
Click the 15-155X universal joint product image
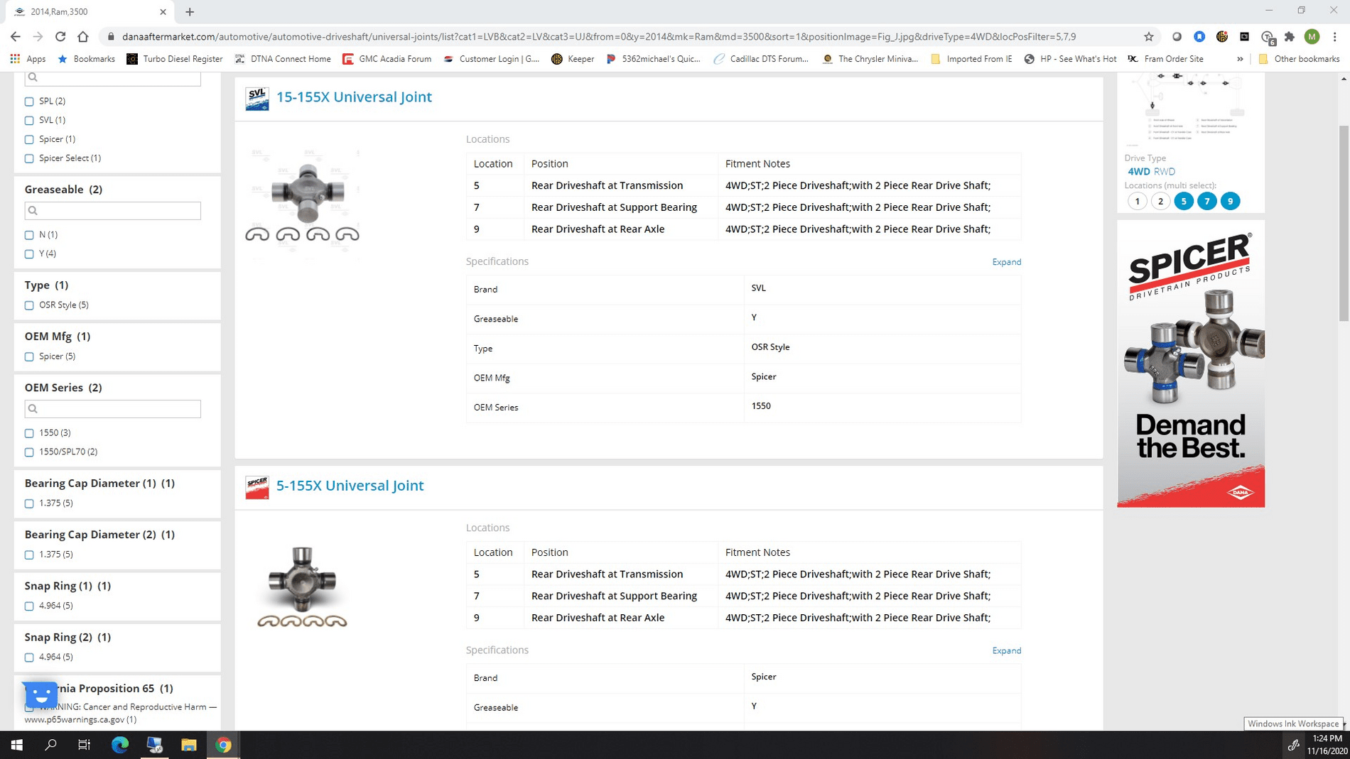pyautogui.click(x=303, y=202)
